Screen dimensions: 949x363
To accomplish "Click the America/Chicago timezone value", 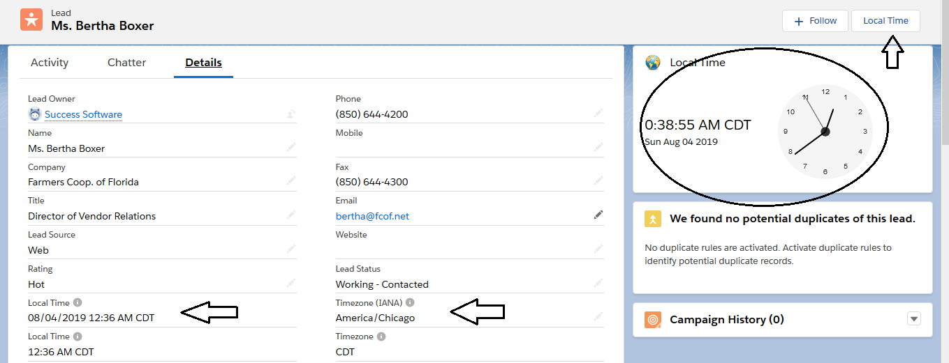I will coord(375,318).
